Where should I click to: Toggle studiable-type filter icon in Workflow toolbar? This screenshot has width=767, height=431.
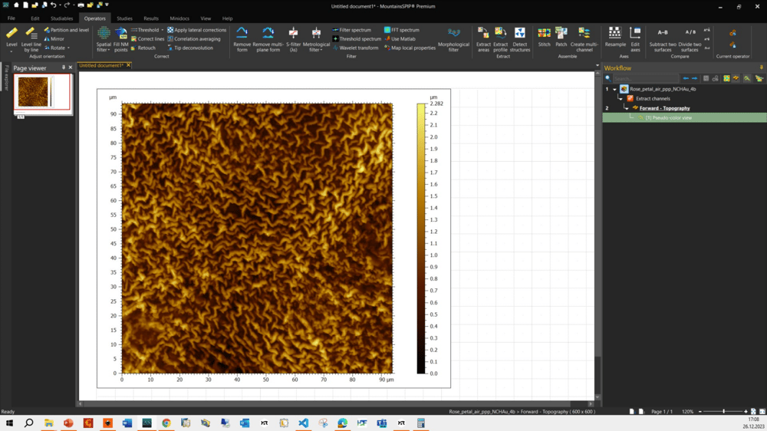[x=726, y=78]
